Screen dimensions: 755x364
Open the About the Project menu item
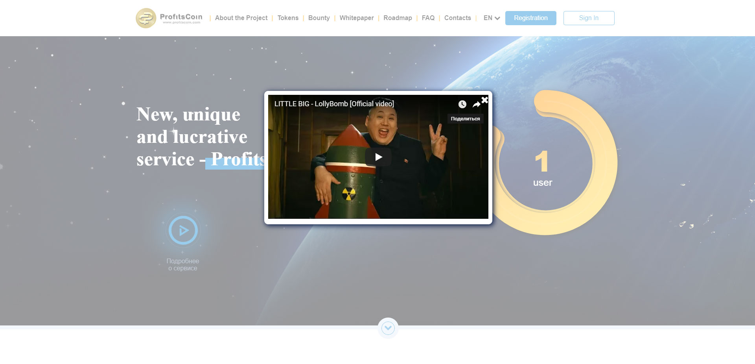point(241,18)
